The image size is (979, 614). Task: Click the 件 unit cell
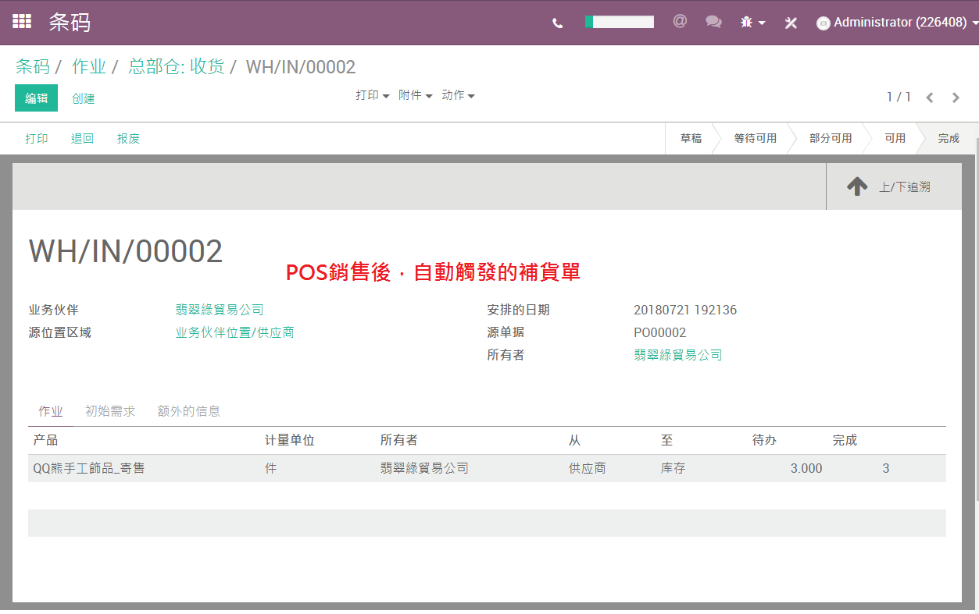[270, 468]
